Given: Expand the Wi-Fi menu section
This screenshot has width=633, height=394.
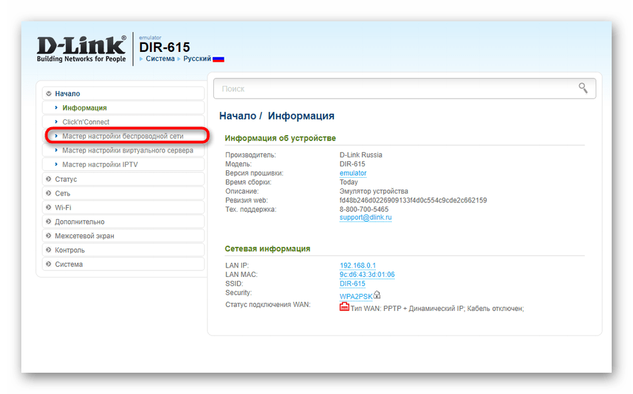Looking at the screenshot, I should (x=123, y=207).
